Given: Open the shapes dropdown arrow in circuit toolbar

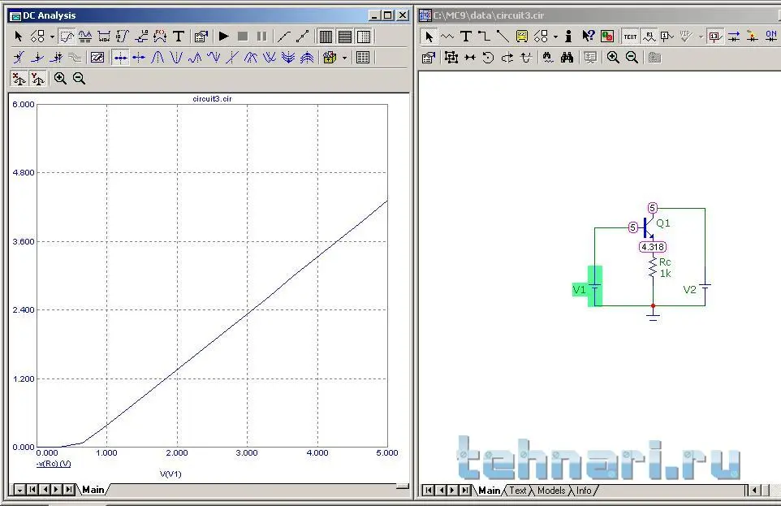Looking at the screenshot, I should pyautogui.click(x=555, y=37).
